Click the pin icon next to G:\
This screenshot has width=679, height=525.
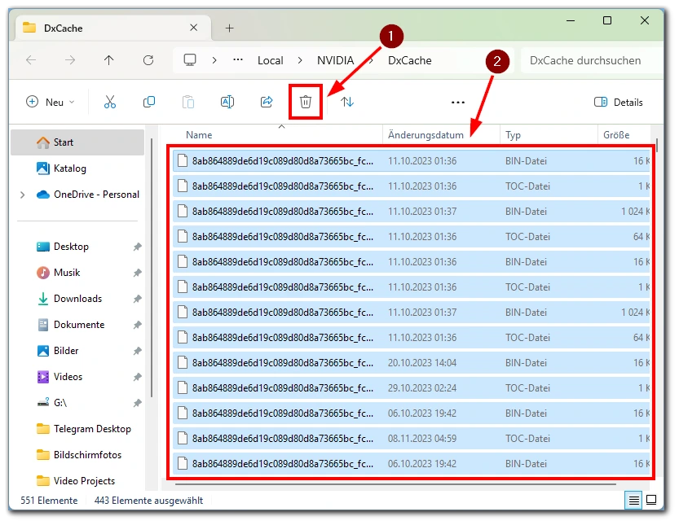(137, 403)
